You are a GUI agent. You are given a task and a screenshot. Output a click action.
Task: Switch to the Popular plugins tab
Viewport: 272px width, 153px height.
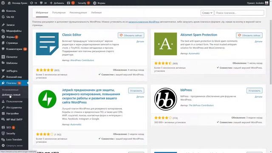[x=59, y=13]
